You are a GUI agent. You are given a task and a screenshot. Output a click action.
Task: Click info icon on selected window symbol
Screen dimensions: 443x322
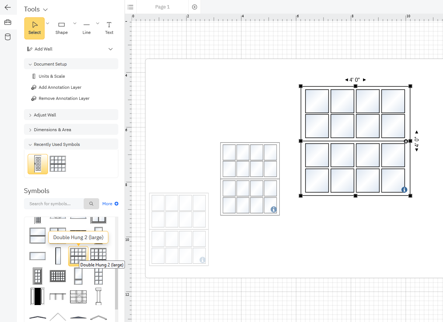(404, 190)
